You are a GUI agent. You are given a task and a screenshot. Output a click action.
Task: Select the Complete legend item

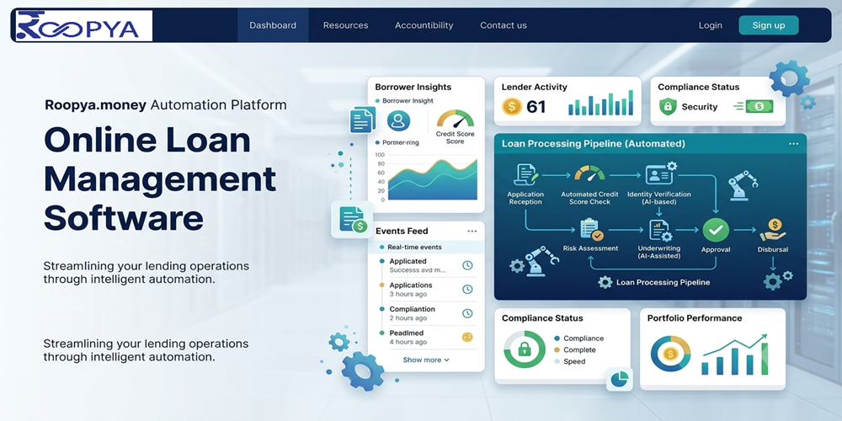pos(574,350)
